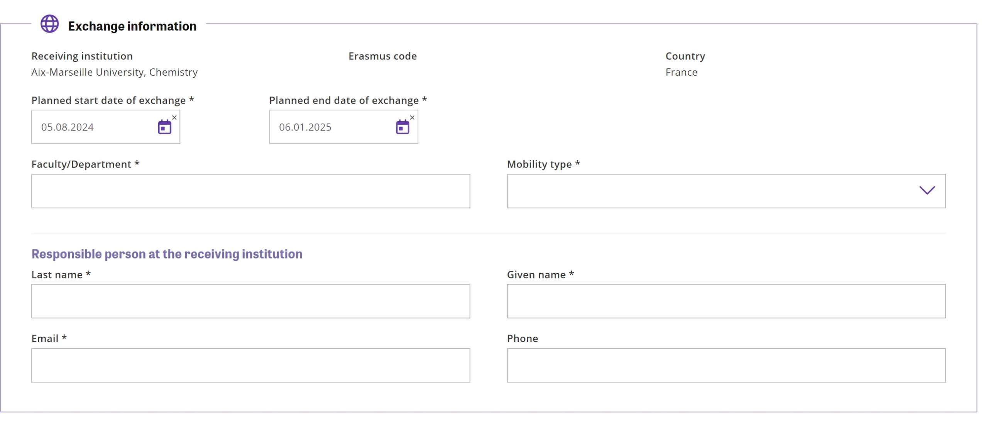
Task: Click the Faculty/Department label
Action: pyautogui.click(x=85, y=164)
